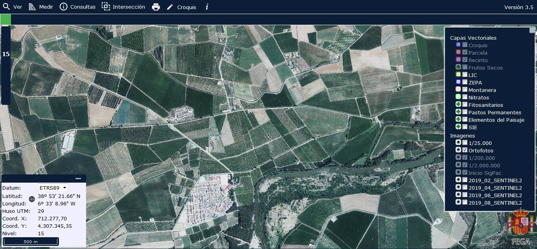This screenshot has width=537, height=249.
Task: Click the print icon in the toolbar
Action: pyautogui.click(x=156, y=7)
